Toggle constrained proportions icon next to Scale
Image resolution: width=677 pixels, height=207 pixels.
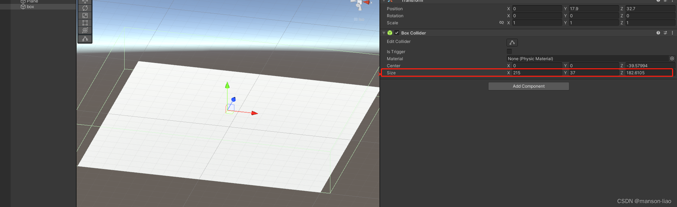(502, 23)
